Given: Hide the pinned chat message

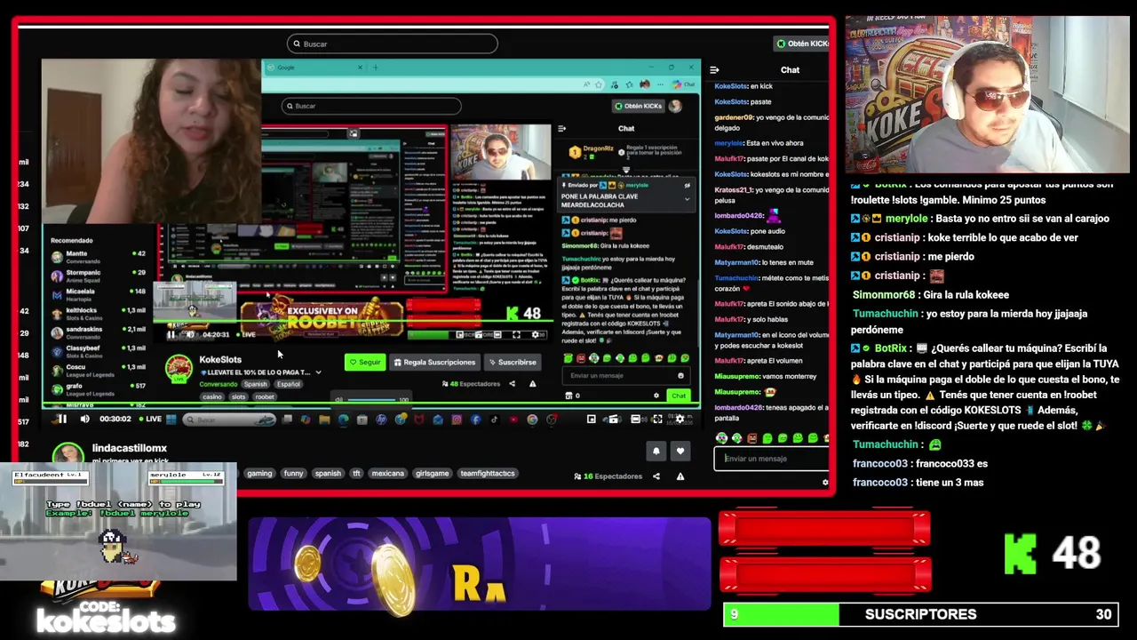Looking at the screenshot, I should click(x=687, y=186).
